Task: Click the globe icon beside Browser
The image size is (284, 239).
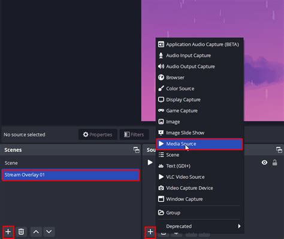Action: (x=161, y=77)
